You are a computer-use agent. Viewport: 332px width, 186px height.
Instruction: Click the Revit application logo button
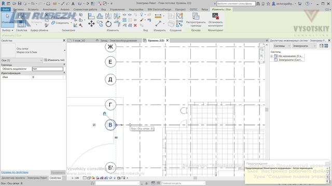(3, 4)
